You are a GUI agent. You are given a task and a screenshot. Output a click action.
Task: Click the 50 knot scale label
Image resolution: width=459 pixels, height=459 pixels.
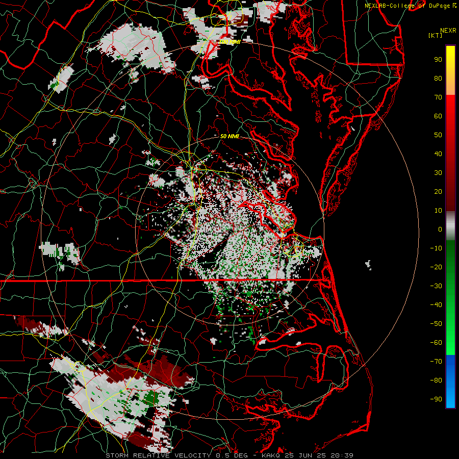[438, 135]
